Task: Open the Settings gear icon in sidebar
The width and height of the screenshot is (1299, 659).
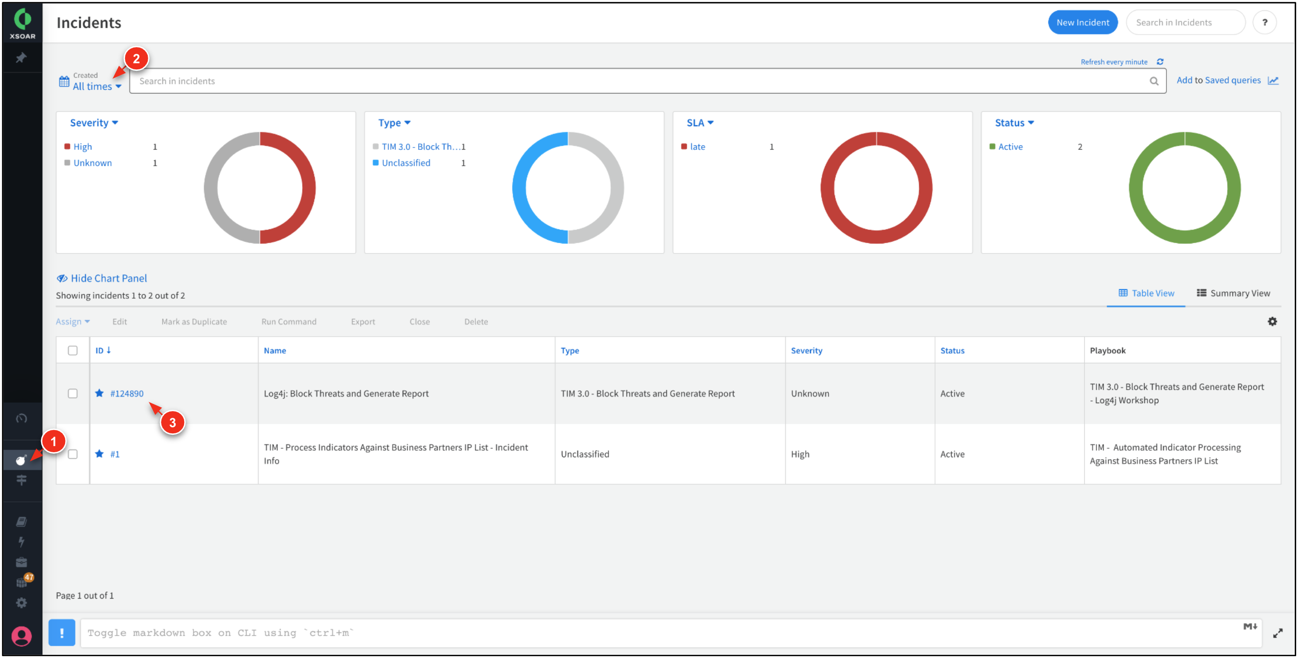Action: pos(21,604)
